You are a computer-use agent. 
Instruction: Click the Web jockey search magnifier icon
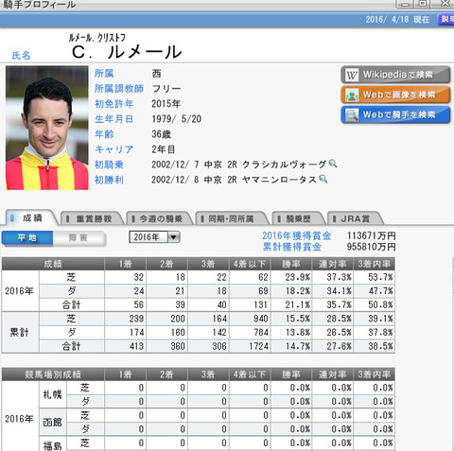click(x=352, y=115)
